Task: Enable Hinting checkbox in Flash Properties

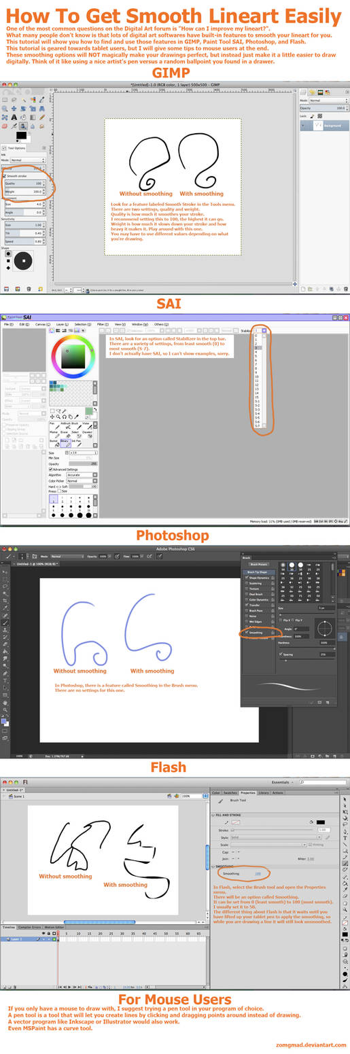Action: point(310,845)
